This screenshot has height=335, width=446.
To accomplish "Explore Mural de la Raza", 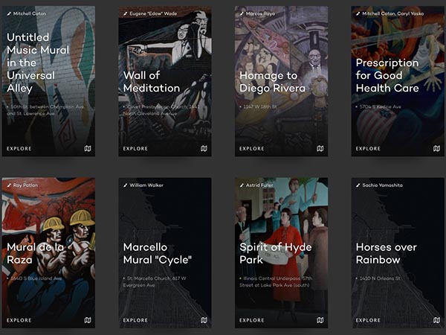I will 19,320.
